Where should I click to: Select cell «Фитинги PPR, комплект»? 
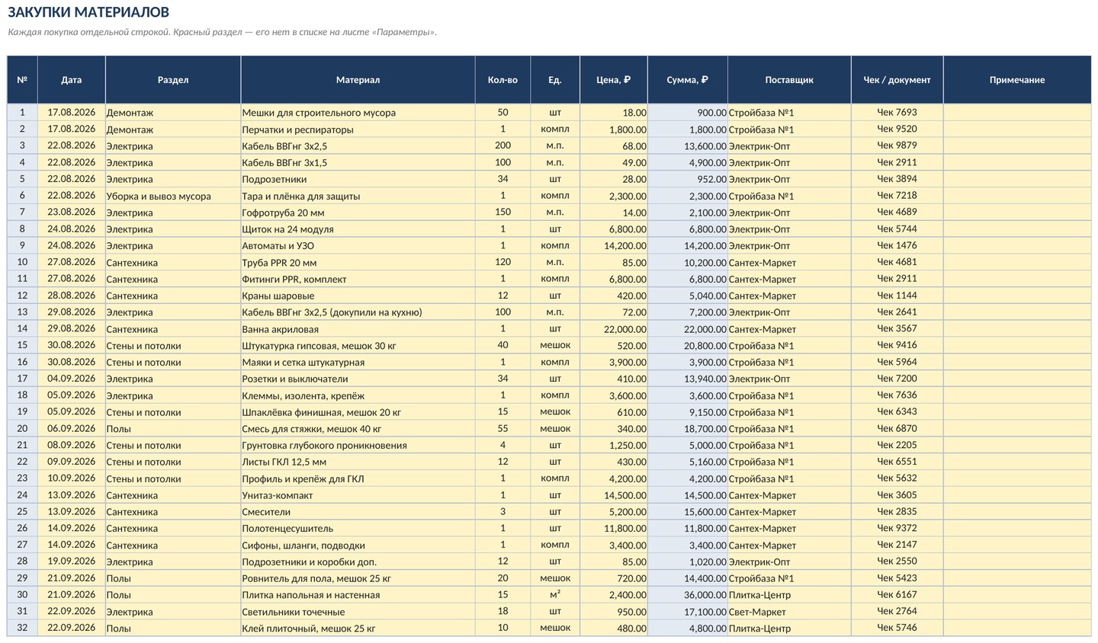pyautogui.click(x=358, y=279)
